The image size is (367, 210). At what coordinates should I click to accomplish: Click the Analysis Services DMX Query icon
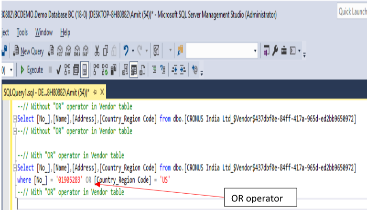[x=68, y=50]
